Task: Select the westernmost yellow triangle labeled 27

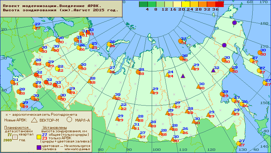Action: (x=34, y=27)
